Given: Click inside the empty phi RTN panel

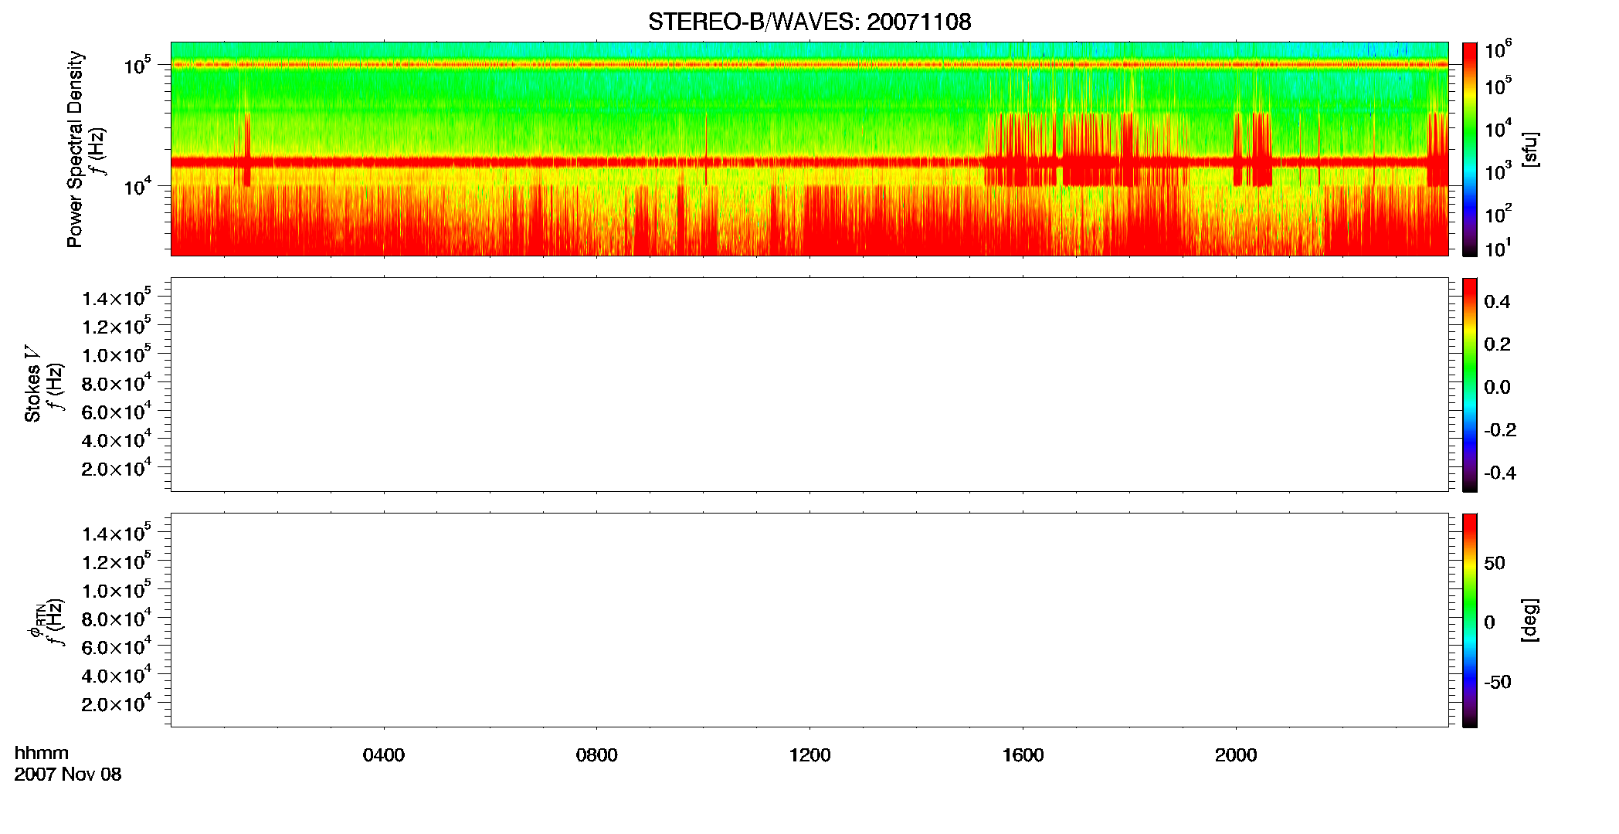Looking at the screenshot, I should tap(809, 620).
